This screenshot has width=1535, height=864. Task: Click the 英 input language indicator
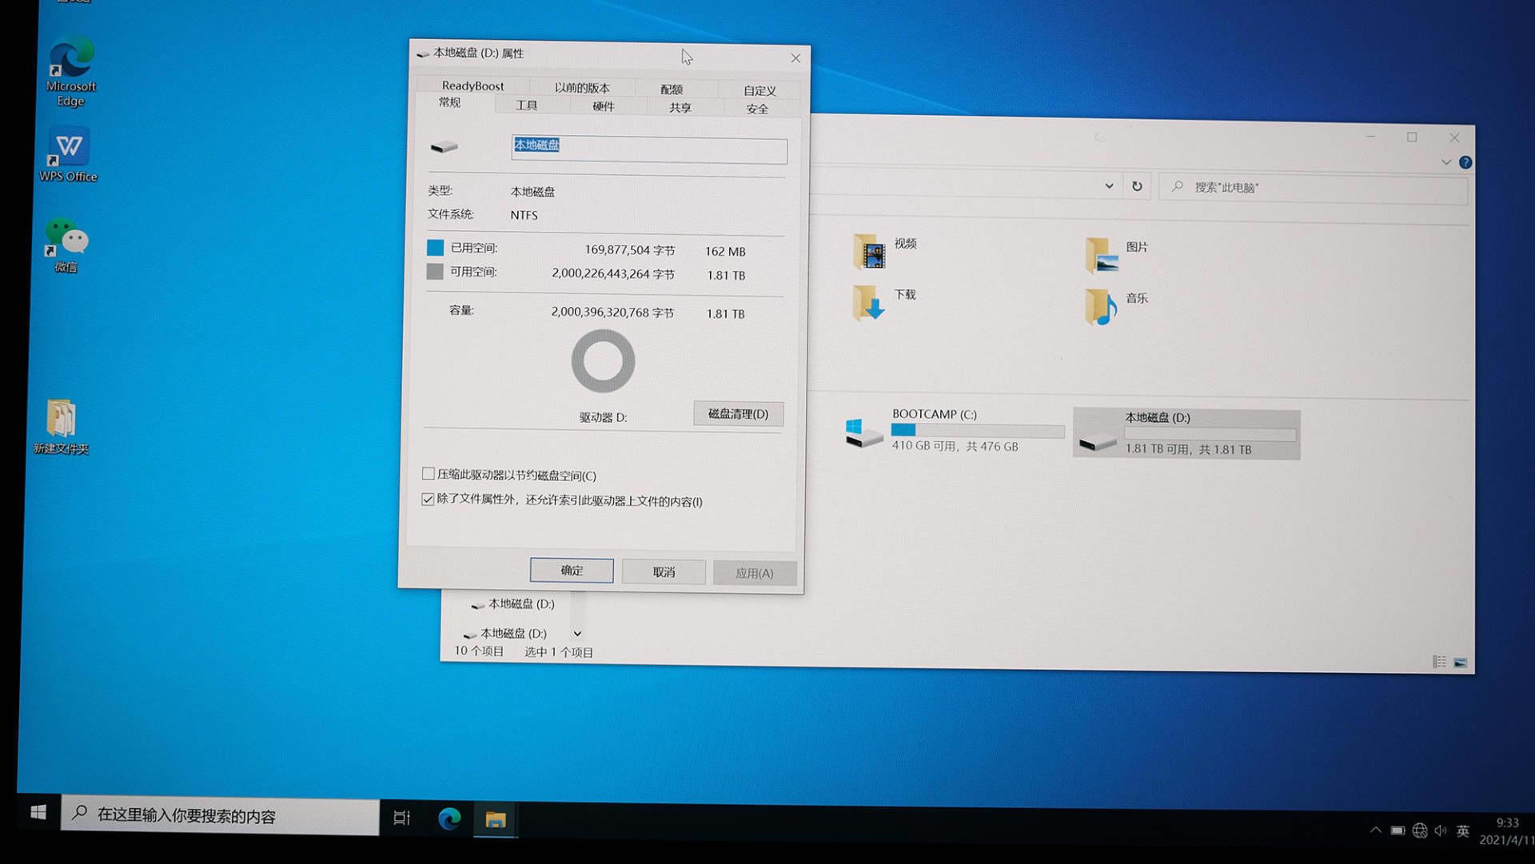(1462, 831)
